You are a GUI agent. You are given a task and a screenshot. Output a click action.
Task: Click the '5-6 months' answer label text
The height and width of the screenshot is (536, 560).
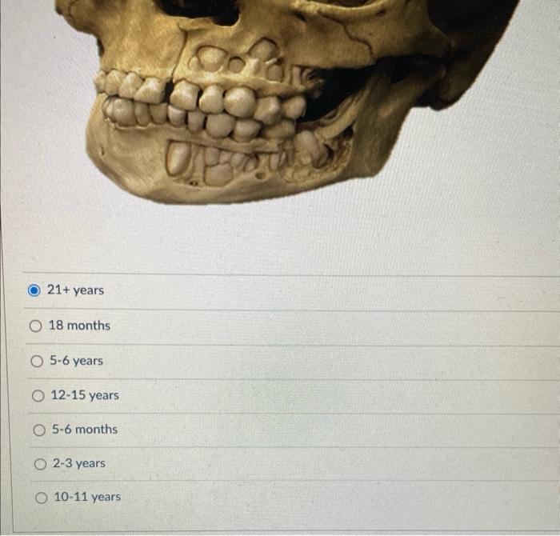click(x=85, y=430)
